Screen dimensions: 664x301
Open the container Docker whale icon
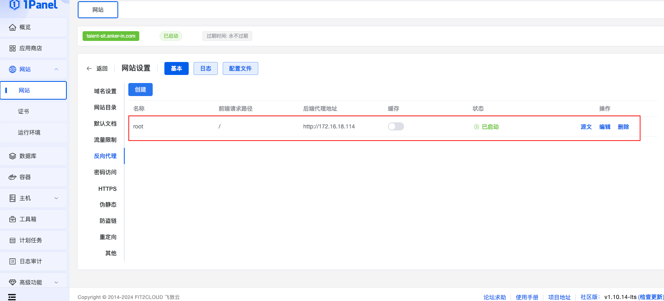point(13,177)
